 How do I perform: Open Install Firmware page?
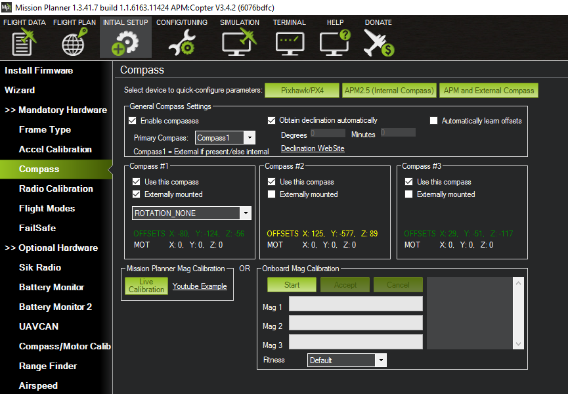pyautogui.click(x=39, y=71)
